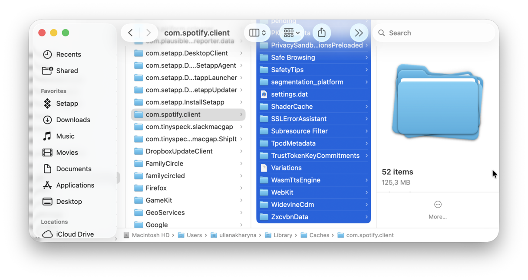This screenshot has height=280, width=528.
Task: Click the stacked folders preview thumbnail
Action: pyautogui.click(x=437, y=102)
